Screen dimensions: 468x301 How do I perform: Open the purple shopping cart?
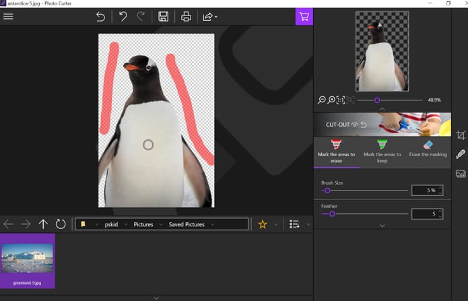pos(304,17)
